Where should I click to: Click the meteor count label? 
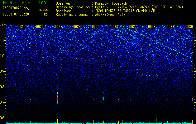point(44,10)
